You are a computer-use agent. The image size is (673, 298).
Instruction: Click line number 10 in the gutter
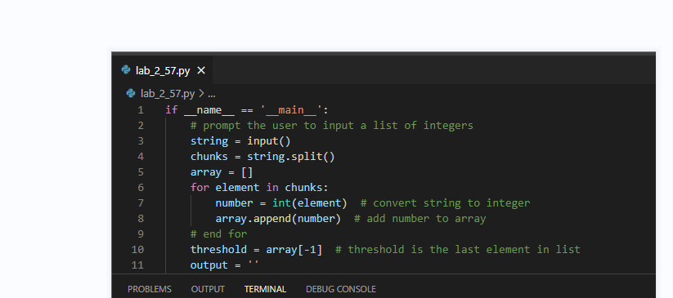(x=137, y=249)
